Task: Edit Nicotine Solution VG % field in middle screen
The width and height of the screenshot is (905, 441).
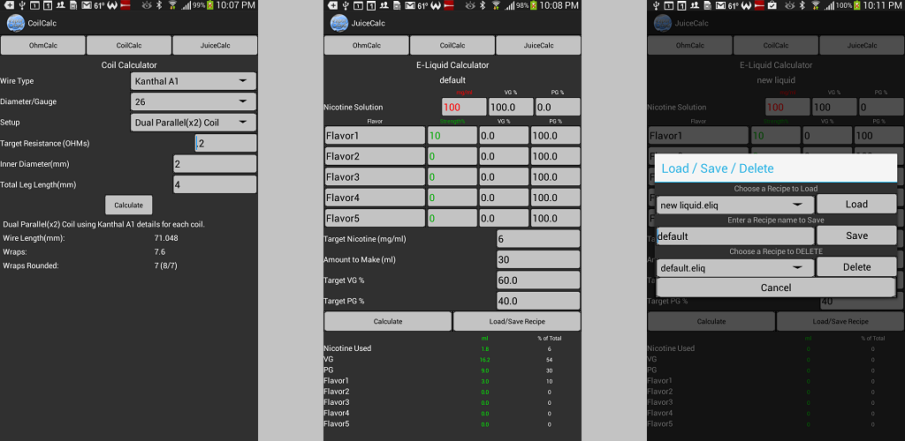Action: (x=512, y=107)
